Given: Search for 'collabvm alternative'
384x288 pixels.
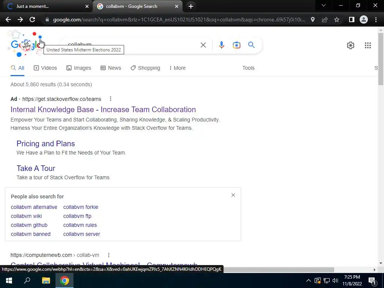Looking at the screenshot, I should point(34,207).
